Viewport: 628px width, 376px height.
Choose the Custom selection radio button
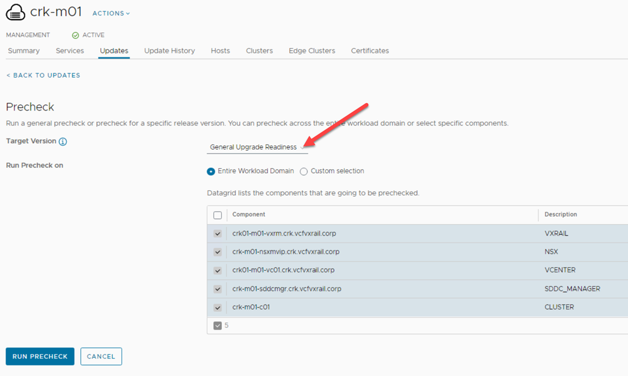coord(304,171)
